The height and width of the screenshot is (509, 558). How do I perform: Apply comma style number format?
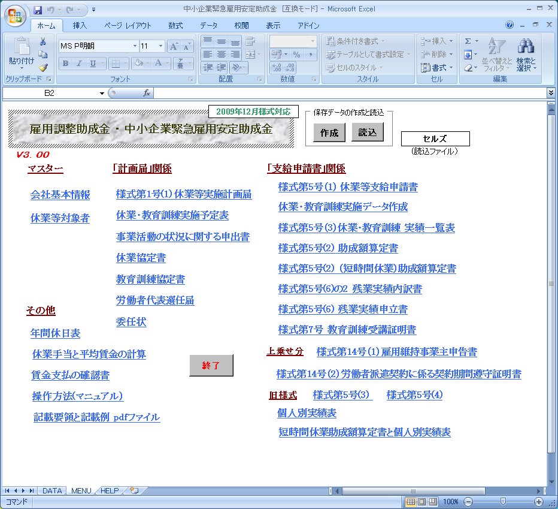point(310,54)
